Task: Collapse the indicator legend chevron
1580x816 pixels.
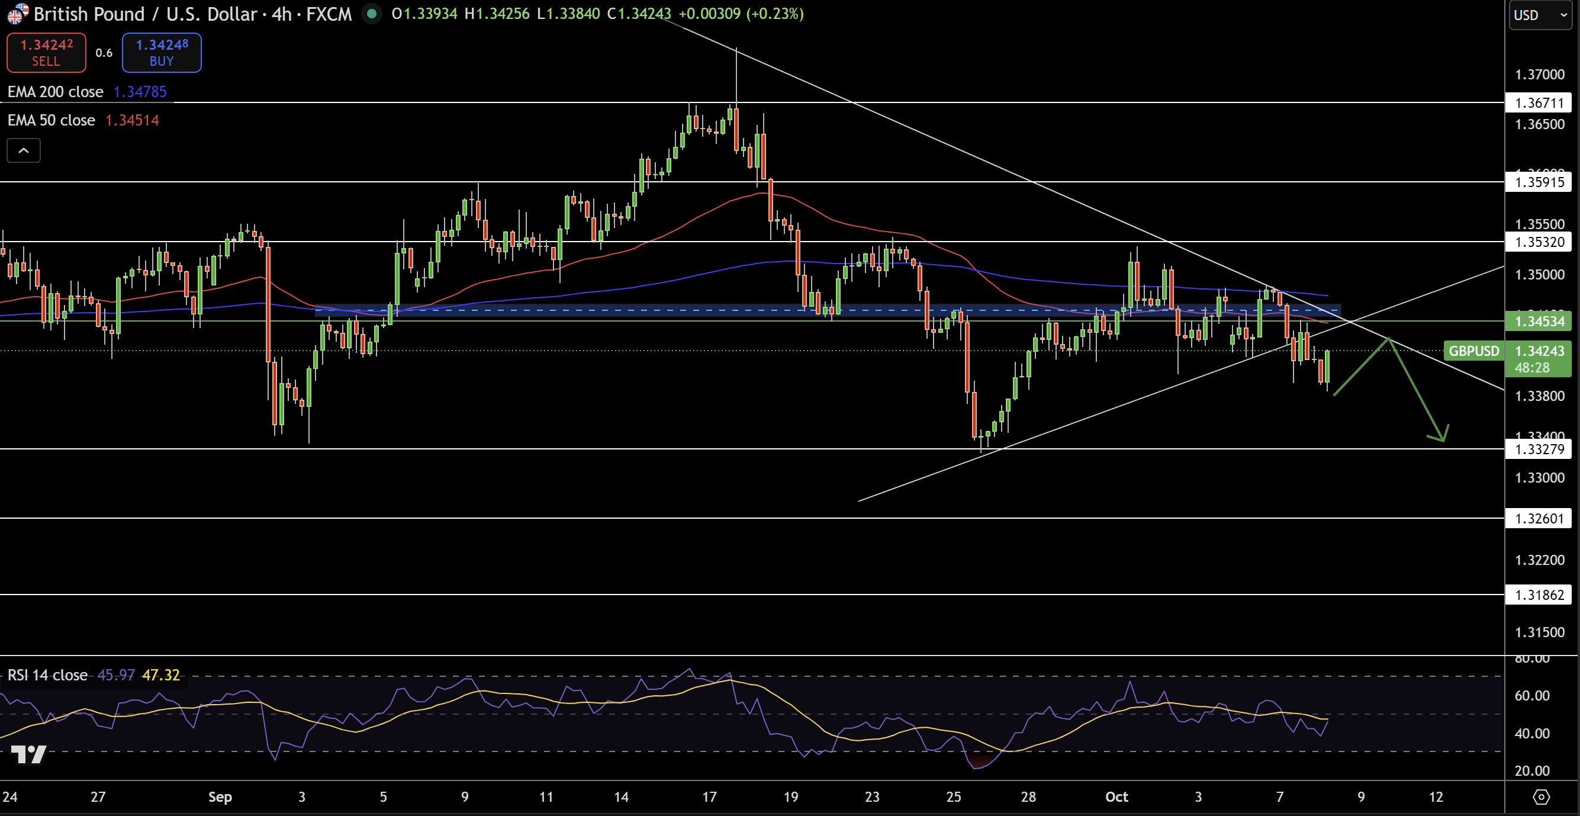Action: click(x=23, y=150)
